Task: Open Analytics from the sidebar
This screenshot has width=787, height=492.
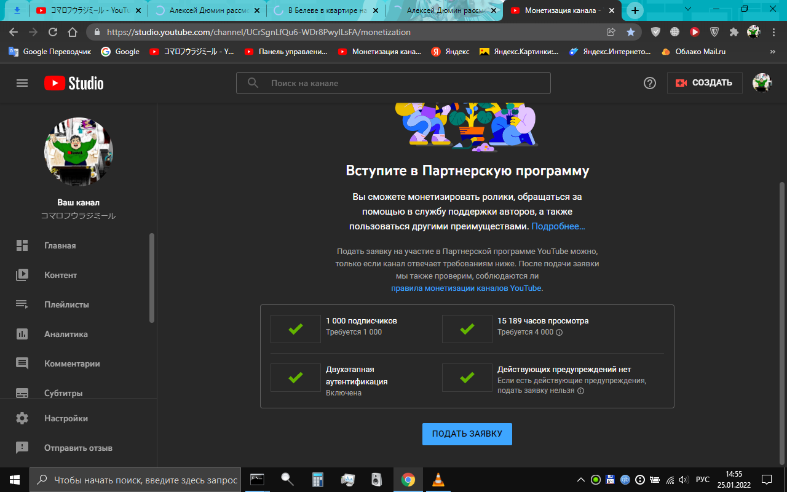Action: point(66,334)
